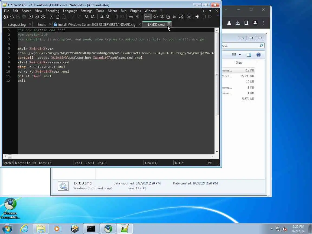This screenshot has height=234, width=312.
Task: Click the Windows Start orb
Action: coord(7,229)
